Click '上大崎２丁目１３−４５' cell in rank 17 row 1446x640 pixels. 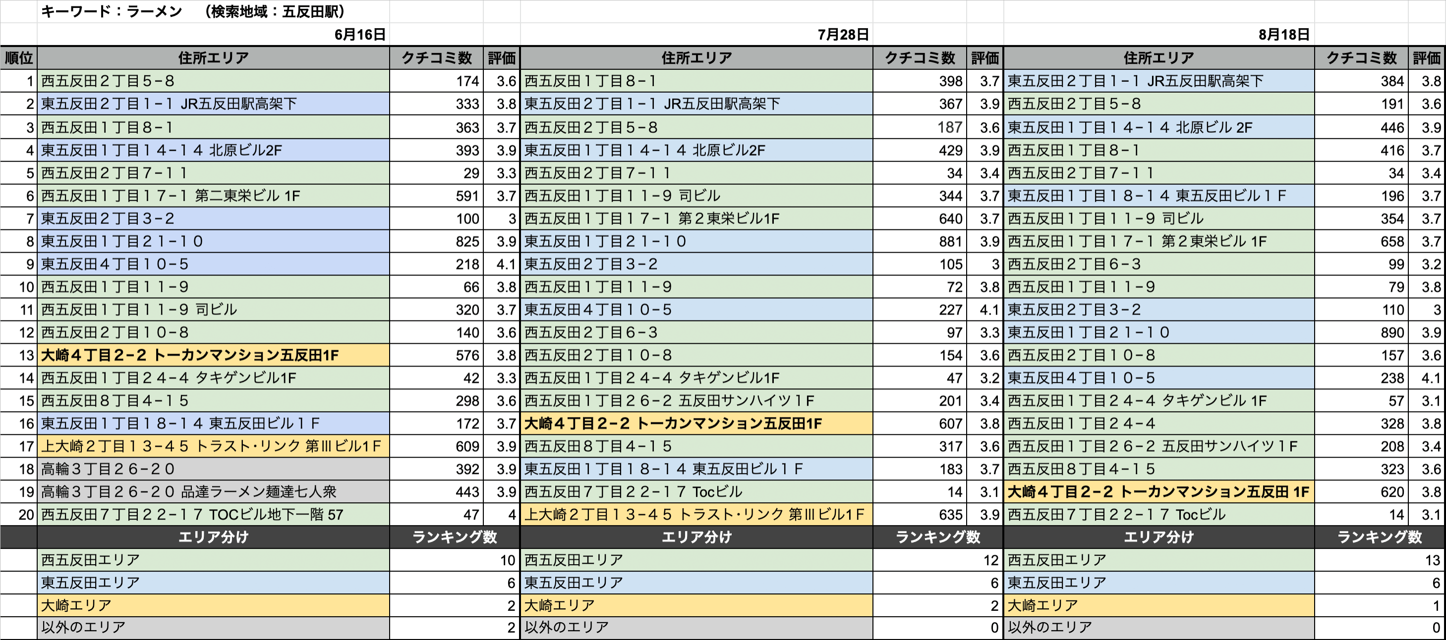213,447
